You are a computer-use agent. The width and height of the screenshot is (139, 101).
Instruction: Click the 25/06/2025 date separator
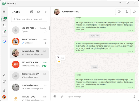[95, 36]
